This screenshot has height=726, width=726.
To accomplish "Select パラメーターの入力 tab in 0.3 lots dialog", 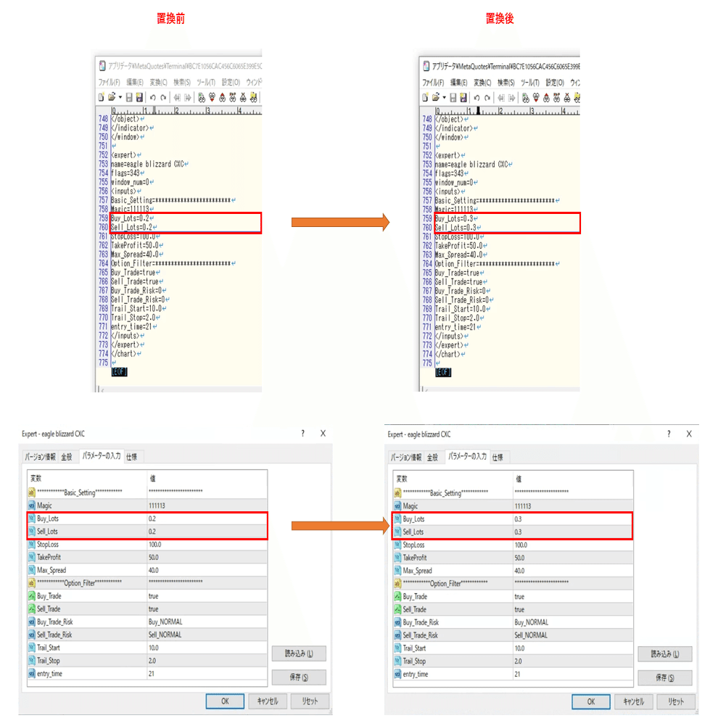I will (468, 456).
